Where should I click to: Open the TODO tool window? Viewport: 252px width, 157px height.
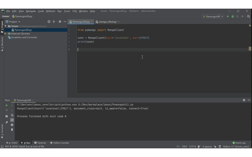(12, 143)
